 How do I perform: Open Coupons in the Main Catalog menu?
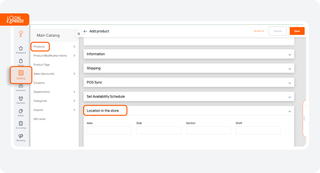tap(39, 83)
